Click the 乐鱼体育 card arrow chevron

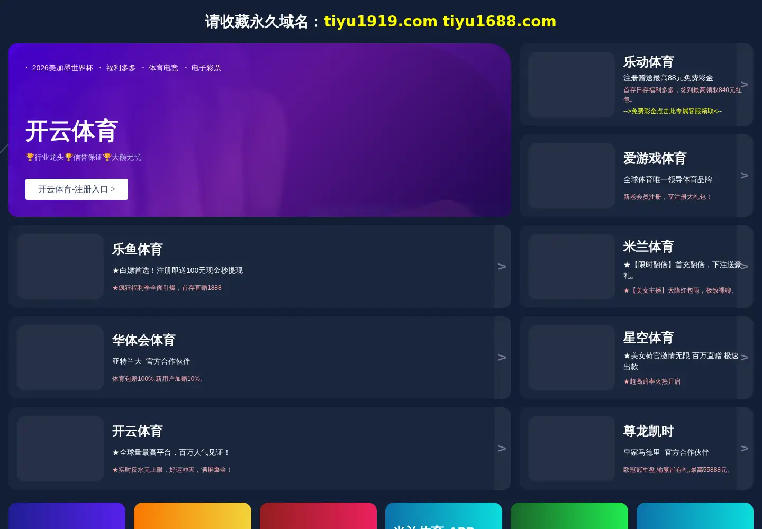click(502, 267)
